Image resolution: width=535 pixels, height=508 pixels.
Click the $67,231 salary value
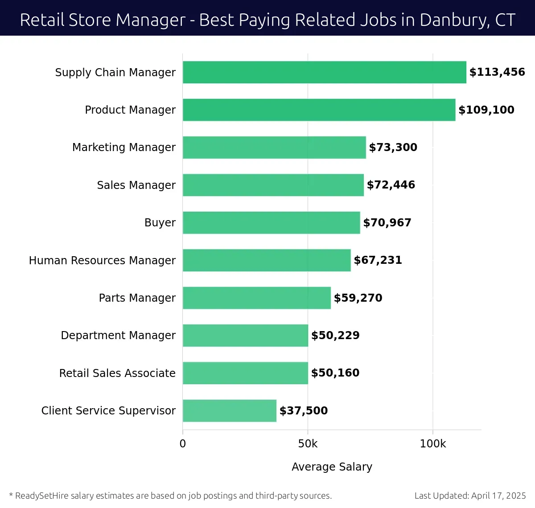point(378,260)
